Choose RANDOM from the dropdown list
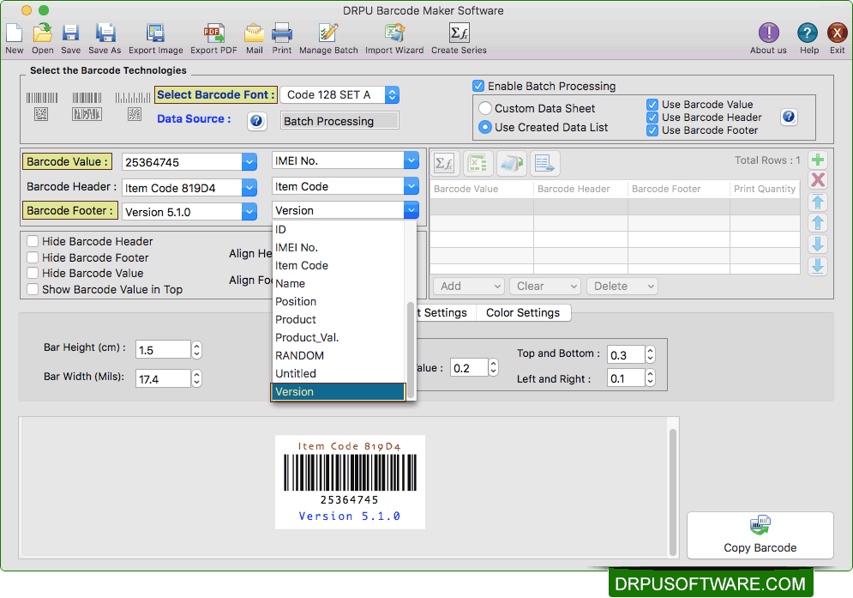 tap(339, 355)
